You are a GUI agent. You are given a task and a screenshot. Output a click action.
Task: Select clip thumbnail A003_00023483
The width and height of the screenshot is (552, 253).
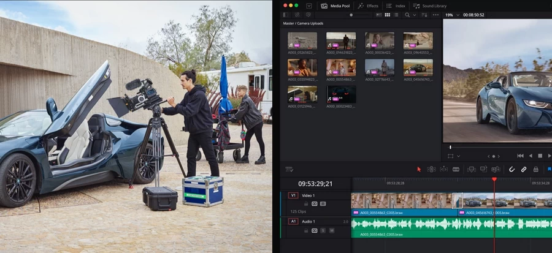coord(341,94)
